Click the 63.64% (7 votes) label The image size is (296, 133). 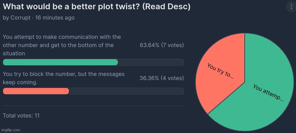[162, 45]
